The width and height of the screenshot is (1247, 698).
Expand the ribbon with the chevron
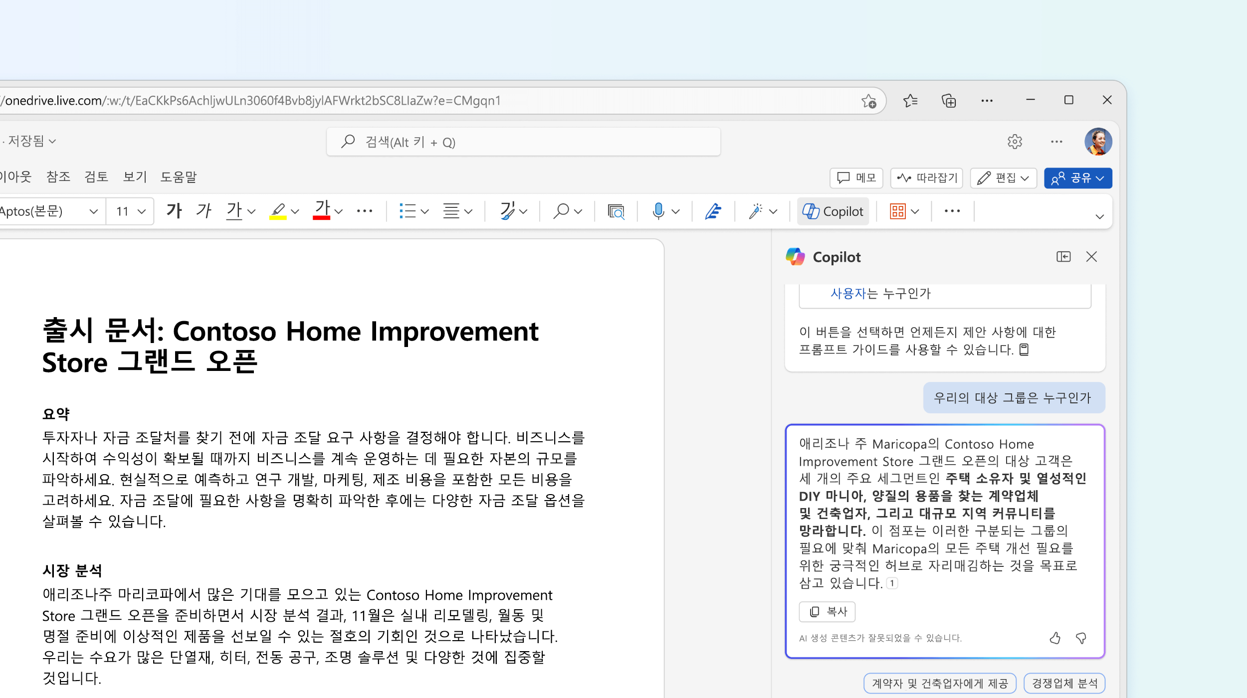click(x=1099, y=216)
